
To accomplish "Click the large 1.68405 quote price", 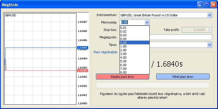I will 170,64.
